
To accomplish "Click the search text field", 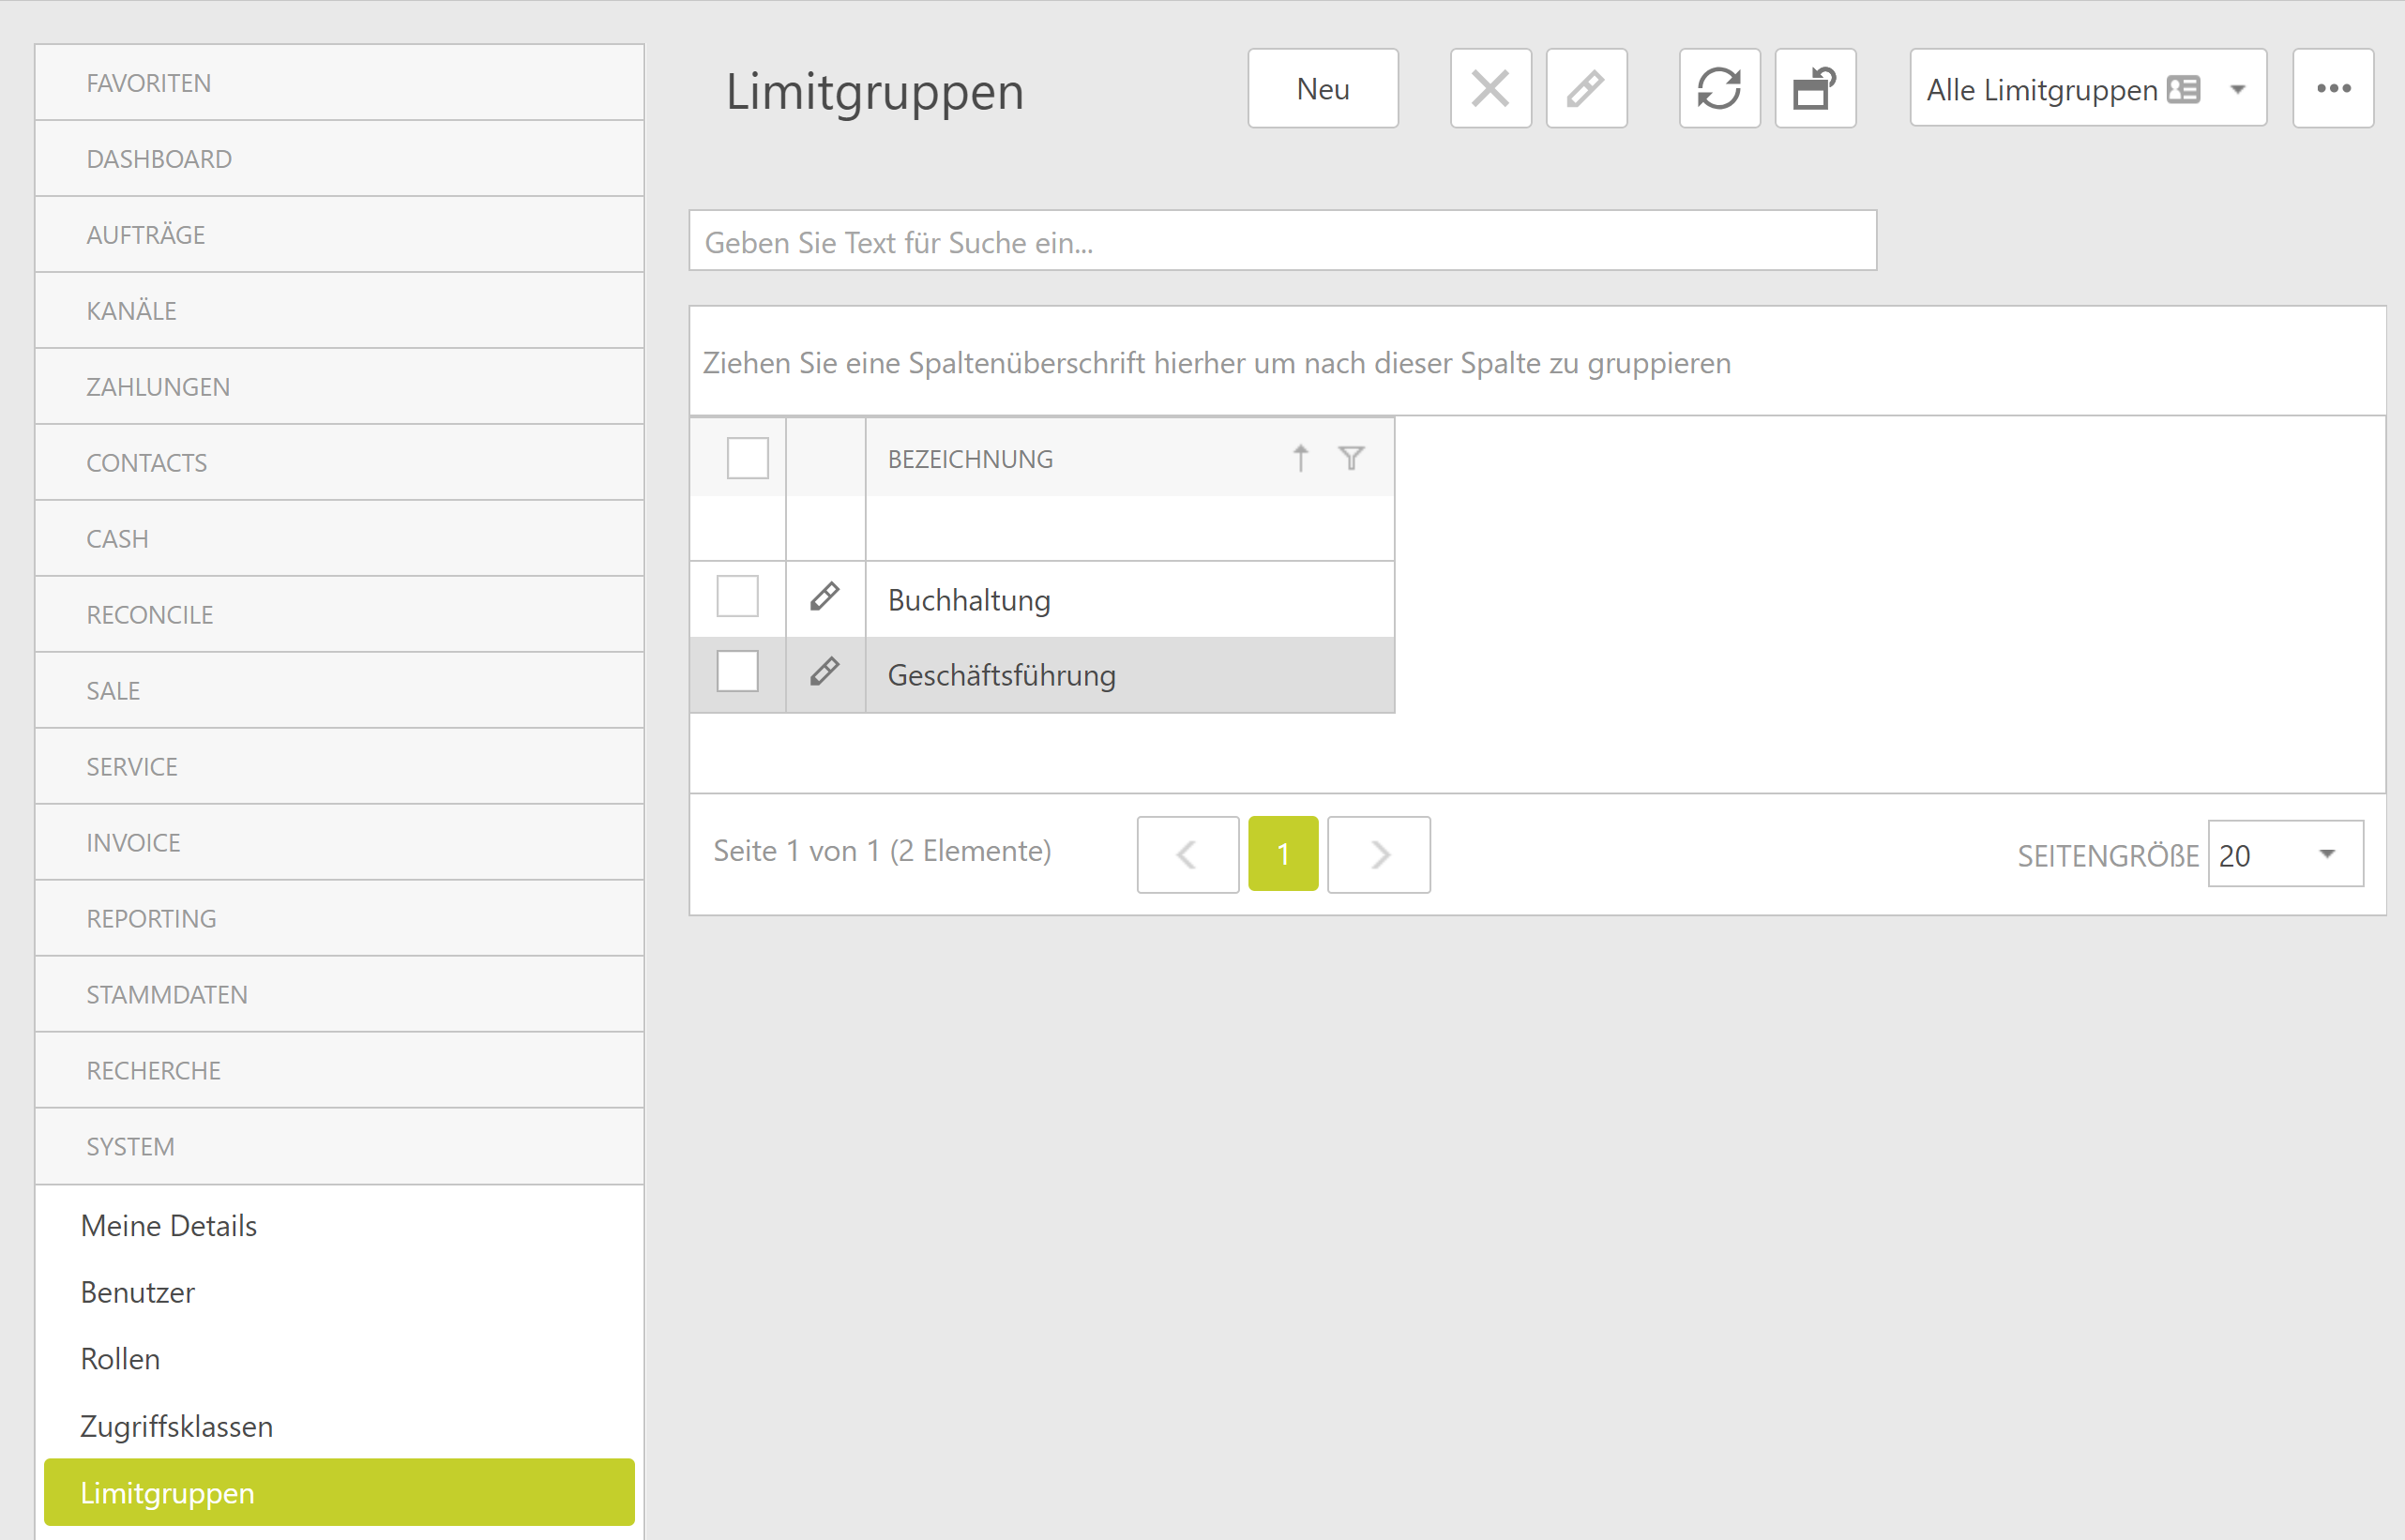I will (1282, 242).
